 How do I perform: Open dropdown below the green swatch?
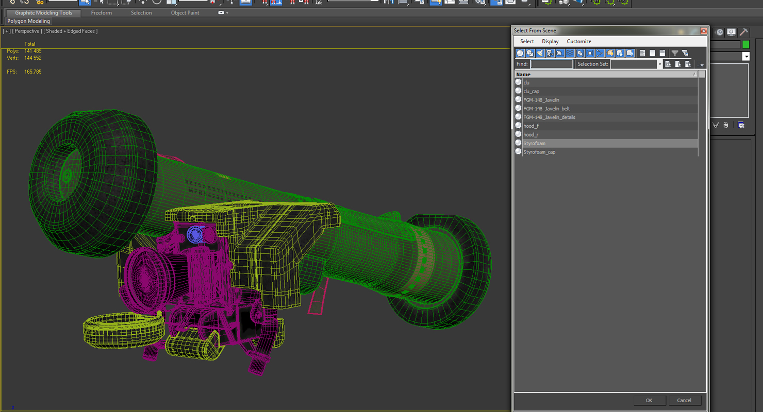pos(745,56)
